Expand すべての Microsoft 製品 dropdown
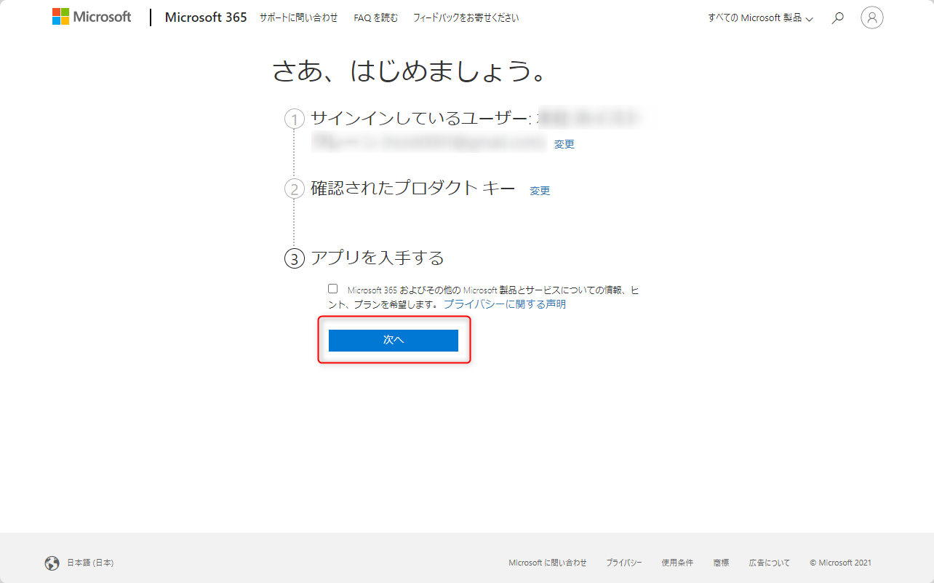Viewport: 934px width, 583px height. [x=760, y=17]
